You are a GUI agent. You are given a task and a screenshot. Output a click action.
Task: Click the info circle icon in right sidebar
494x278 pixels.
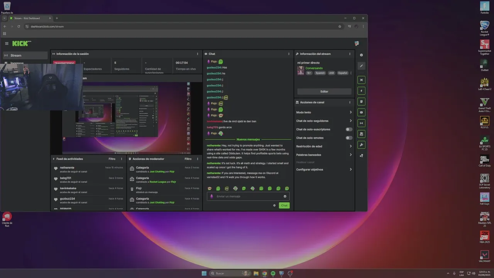[x=361, y=55]
